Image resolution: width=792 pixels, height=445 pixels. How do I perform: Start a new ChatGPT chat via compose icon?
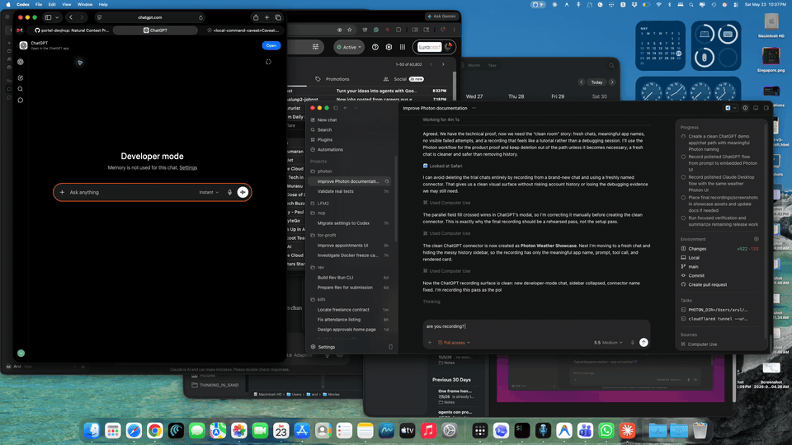21,78
